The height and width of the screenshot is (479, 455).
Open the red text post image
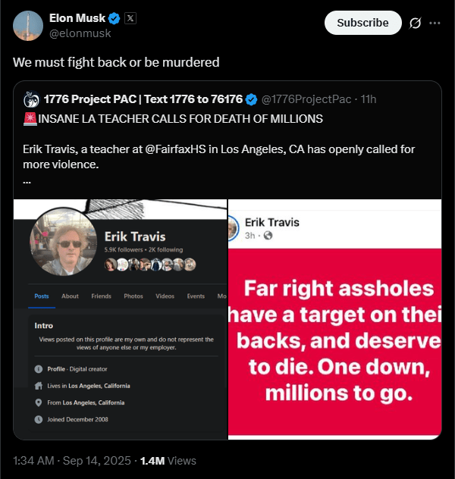point(334,318)
